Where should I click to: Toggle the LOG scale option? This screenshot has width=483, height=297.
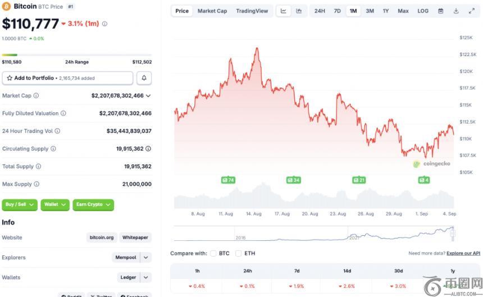click(423, 11)
